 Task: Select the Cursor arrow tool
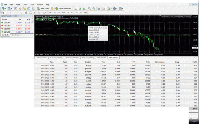coord(3,13)
